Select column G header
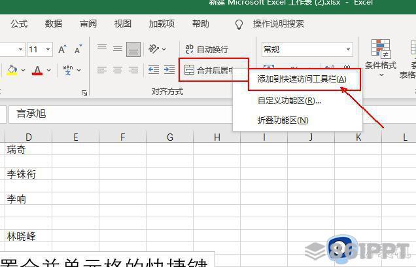The width and height of the screenshot is (416, 267). coord(170,137)
